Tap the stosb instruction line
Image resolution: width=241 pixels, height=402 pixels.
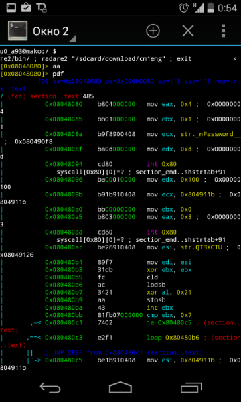(105, 300)
